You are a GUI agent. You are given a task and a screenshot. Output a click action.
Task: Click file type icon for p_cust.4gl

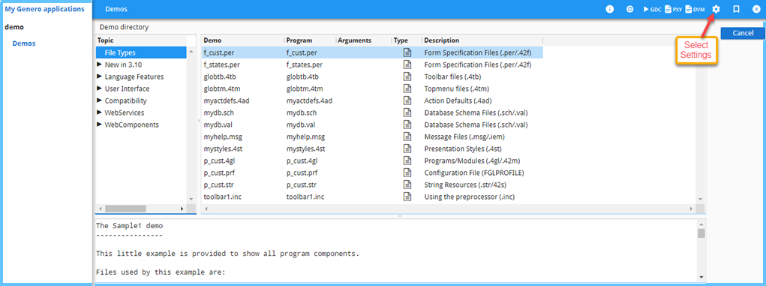(407, 161)
